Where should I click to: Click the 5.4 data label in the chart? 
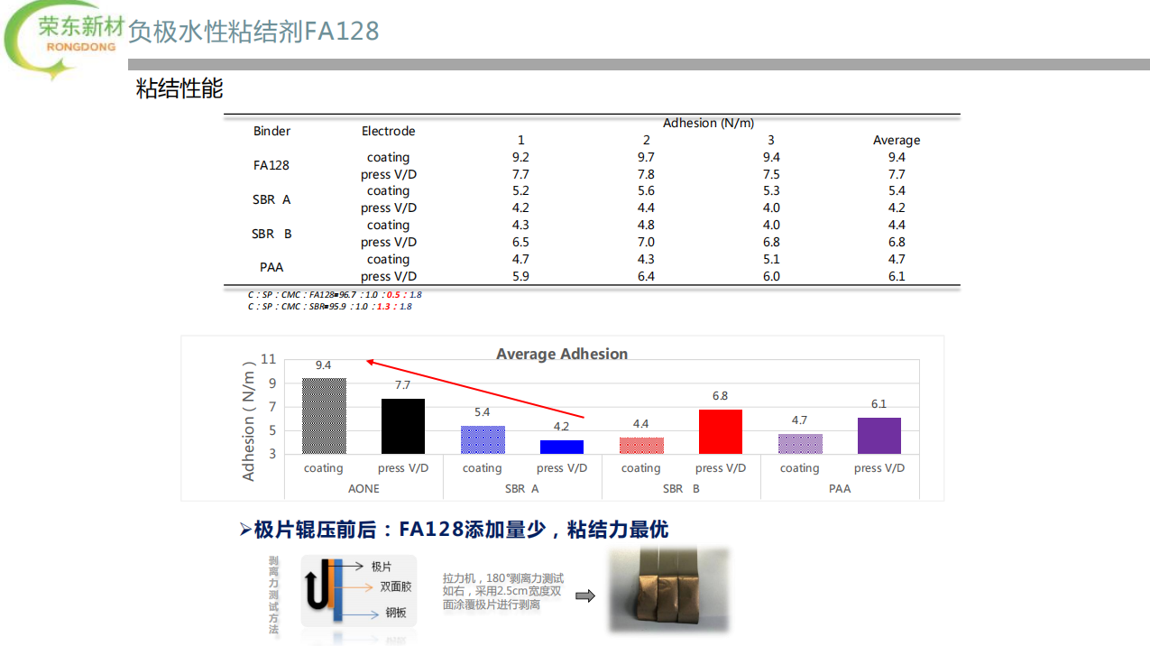click(x=483, y=412)
